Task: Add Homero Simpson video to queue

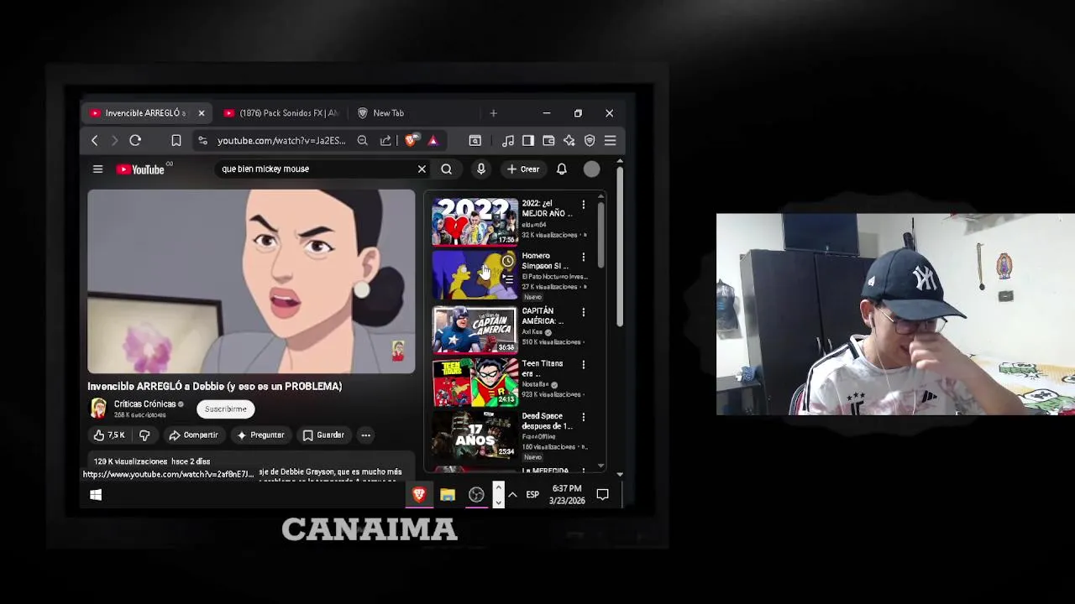Action: pyautogui.click(x=508, y=279)
